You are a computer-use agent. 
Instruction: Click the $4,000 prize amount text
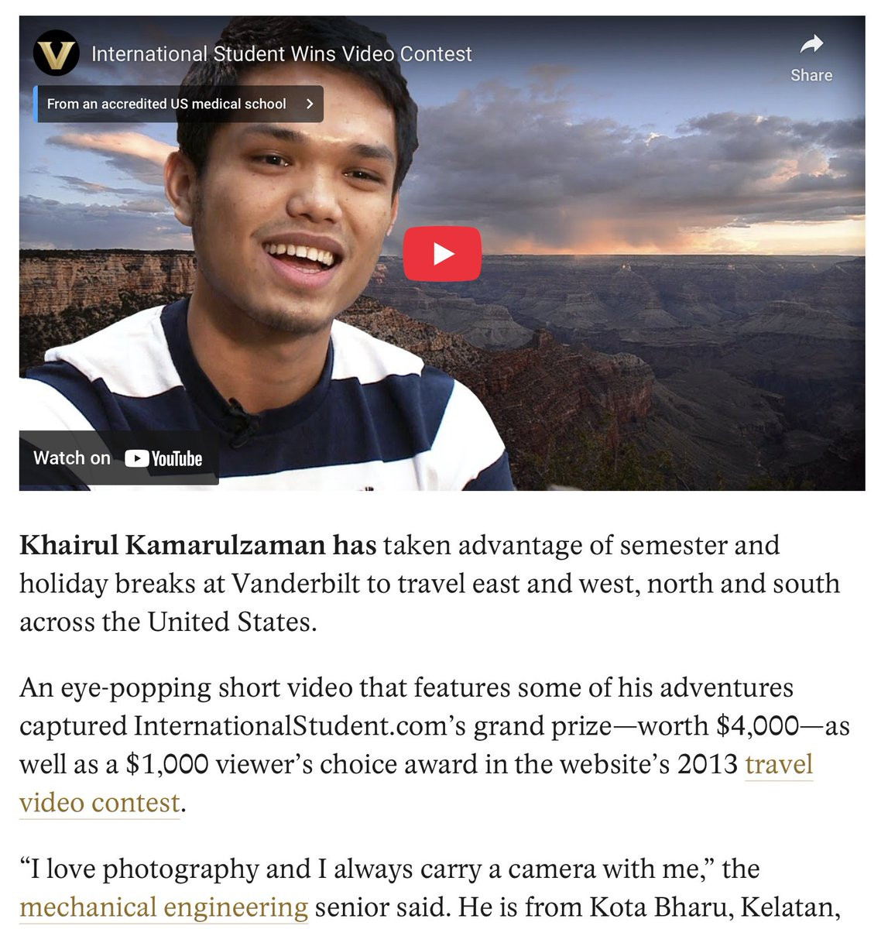[757, 726]
